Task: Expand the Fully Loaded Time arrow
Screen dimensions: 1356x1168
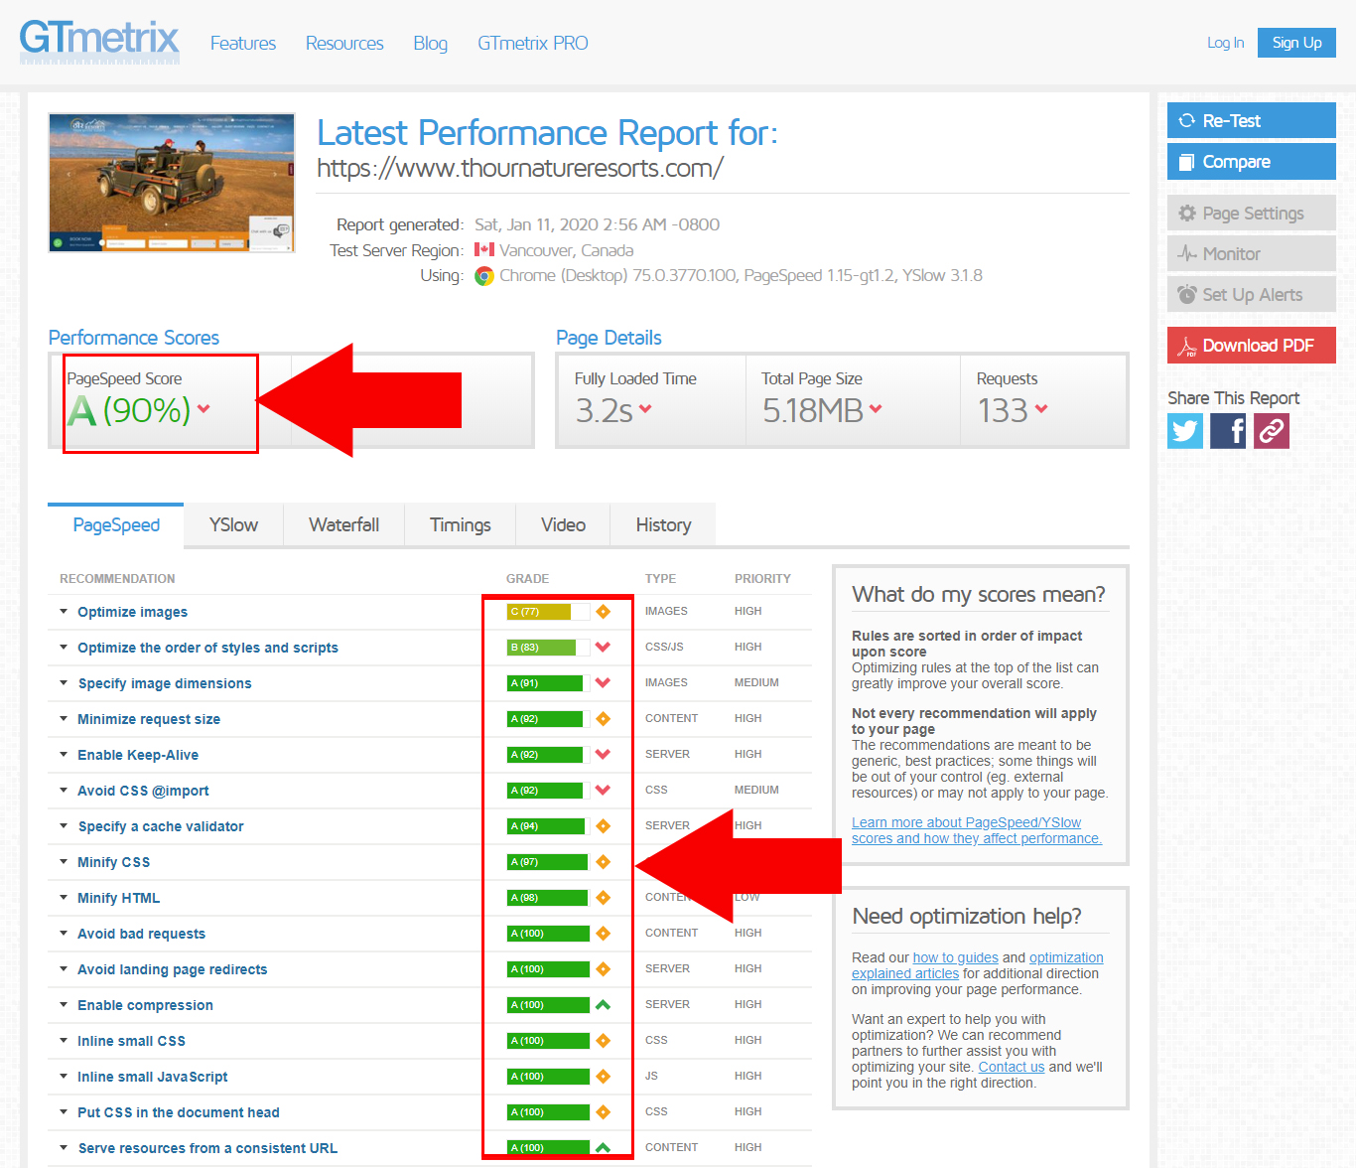Action: coord(645,408)
